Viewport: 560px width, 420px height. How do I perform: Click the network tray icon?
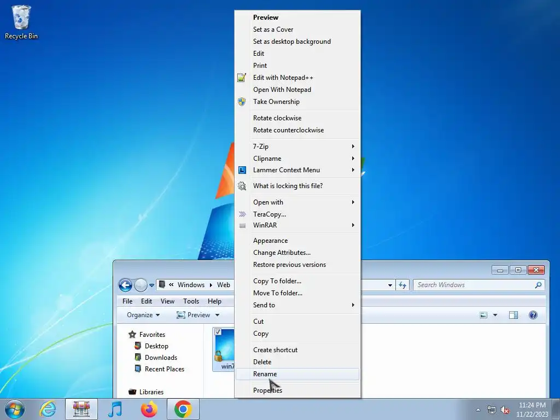492,410
